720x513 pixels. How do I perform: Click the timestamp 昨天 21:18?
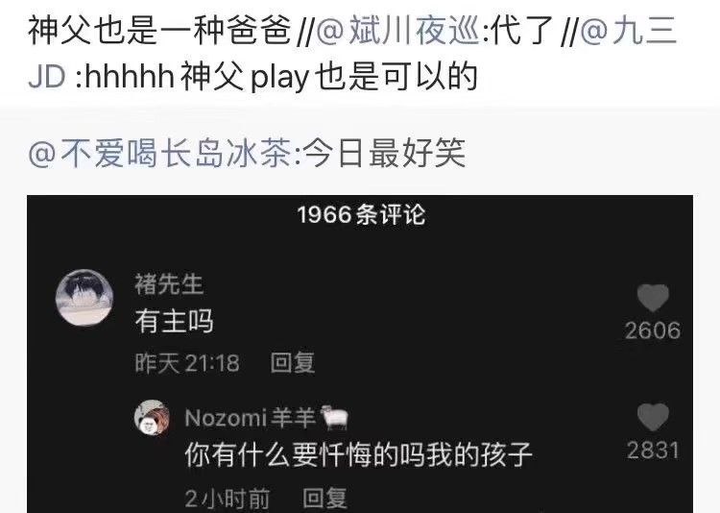click(187, 363)
